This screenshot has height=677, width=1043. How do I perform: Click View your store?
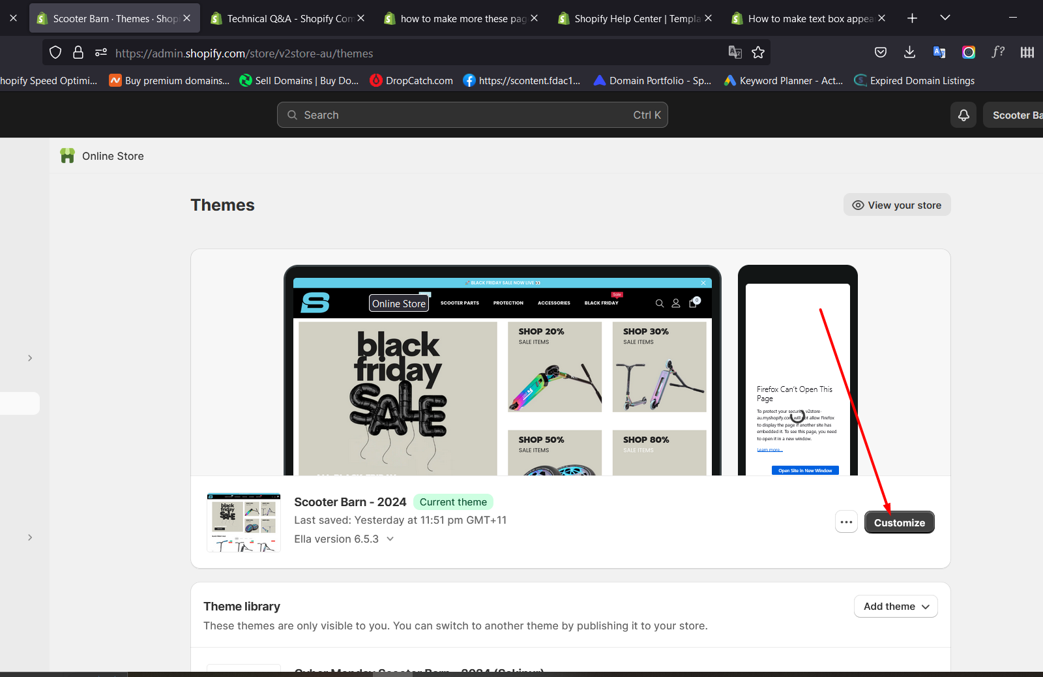point(897,205)
